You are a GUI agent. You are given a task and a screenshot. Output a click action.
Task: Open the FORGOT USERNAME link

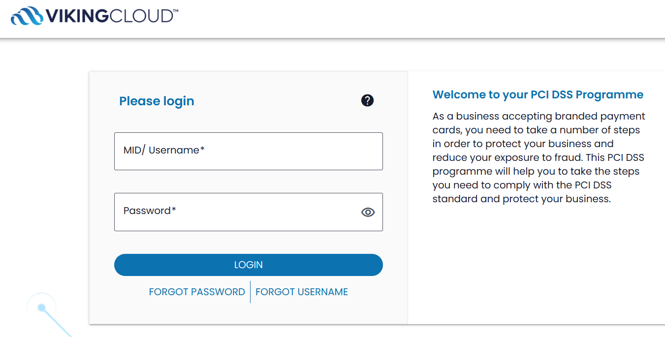302,292
